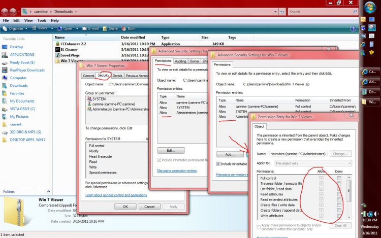Collapse the Folders pane chevron
The width and height of the screenshot is (381, 238).
(49, 191)
